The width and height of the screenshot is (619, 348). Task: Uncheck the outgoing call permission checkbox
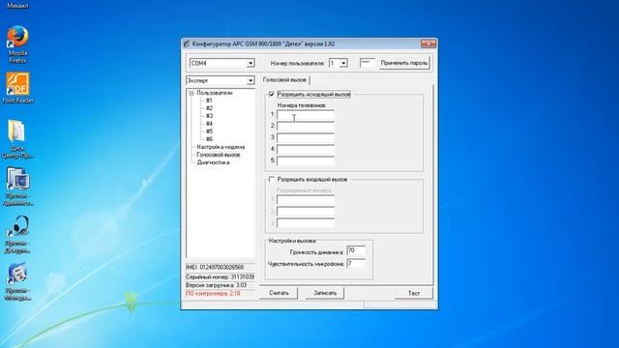tap(272, 95)
